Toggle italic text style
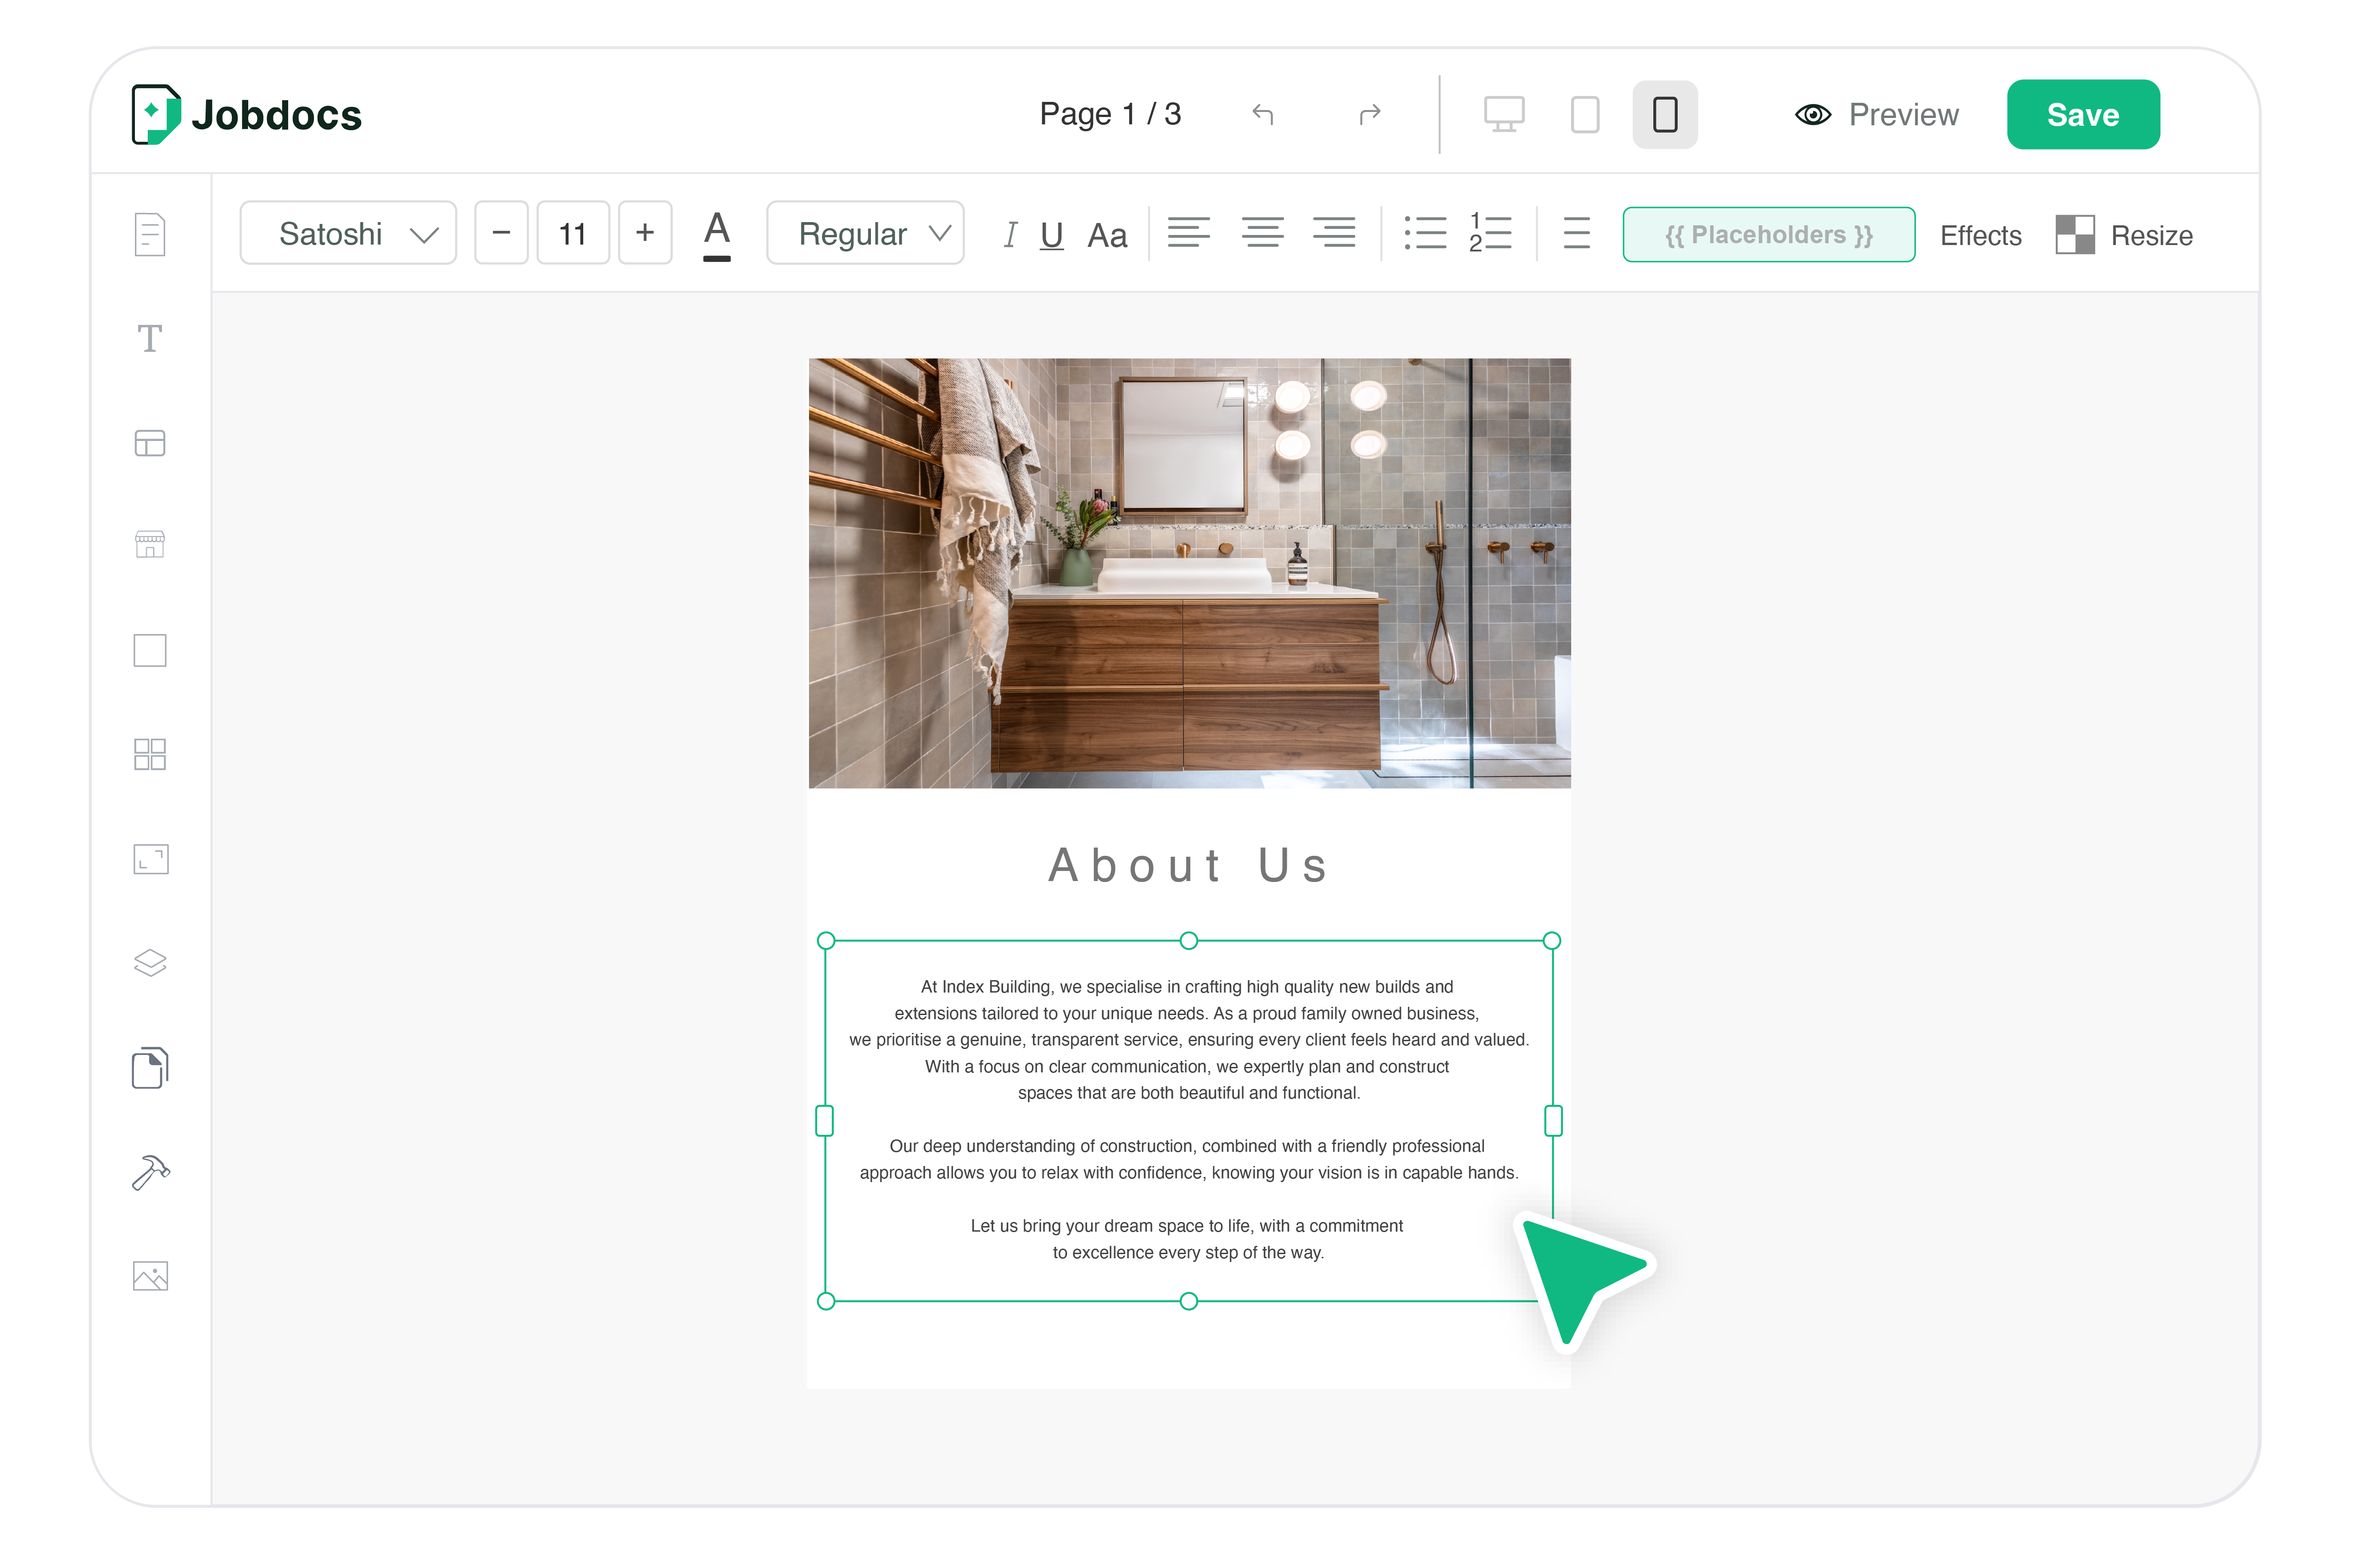 coord(1010,235)
